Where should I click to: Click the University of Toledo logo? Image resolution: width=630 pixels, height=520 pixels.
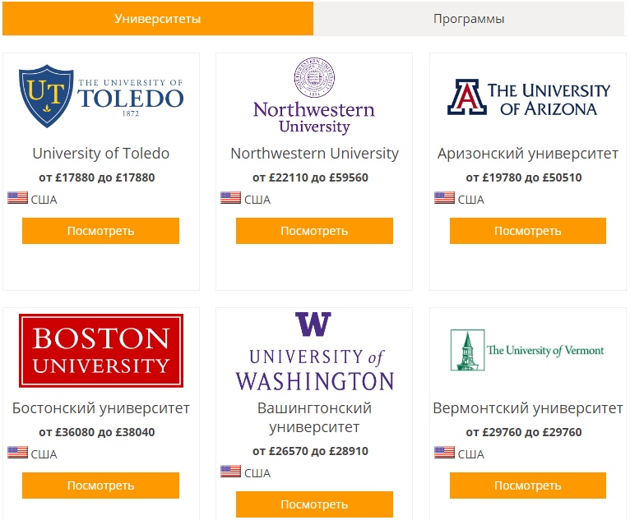[x=101, y=96]
